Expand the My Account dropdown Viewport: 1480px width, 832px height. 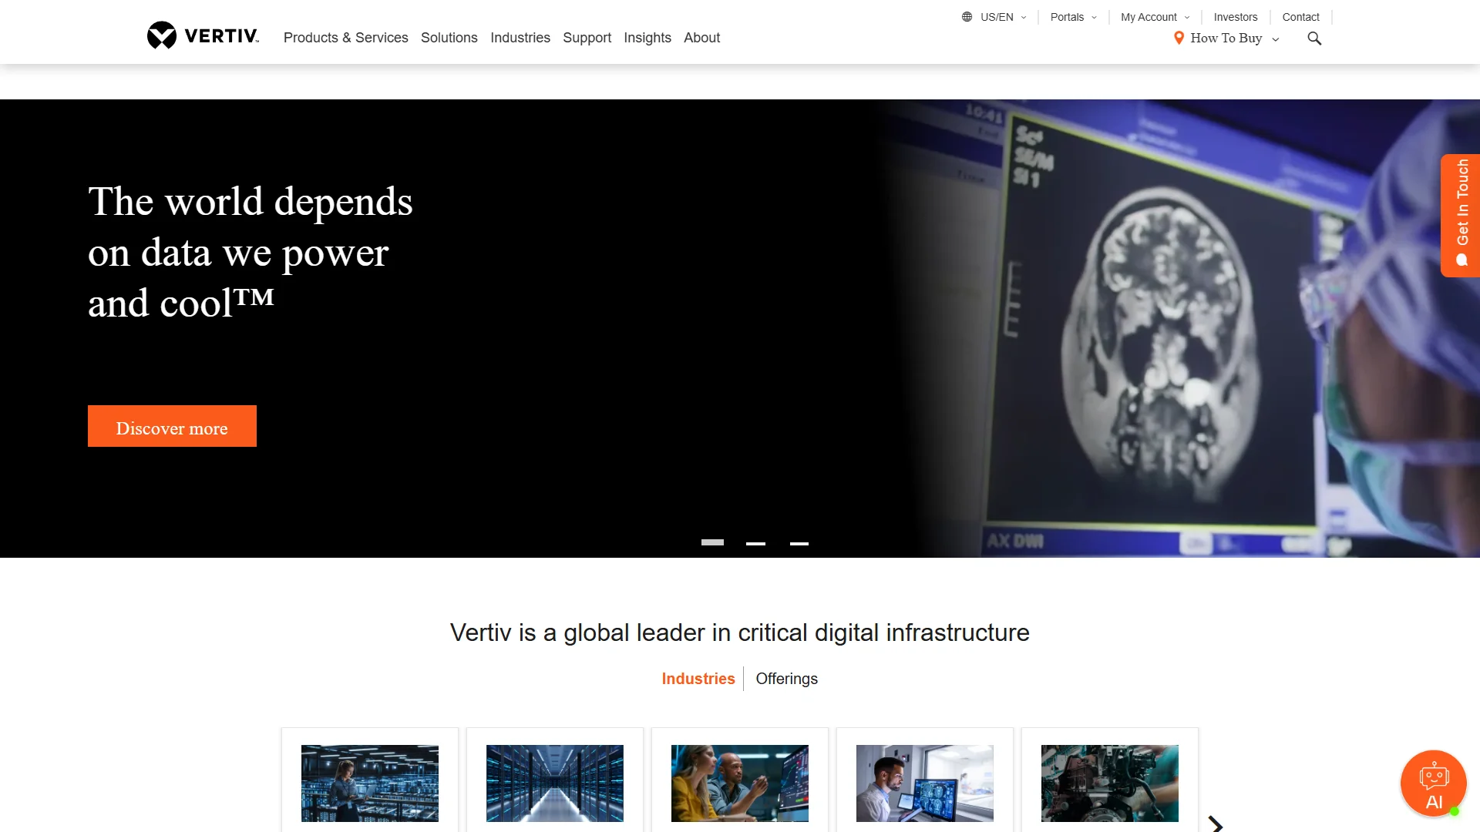tap(1155, 17)
